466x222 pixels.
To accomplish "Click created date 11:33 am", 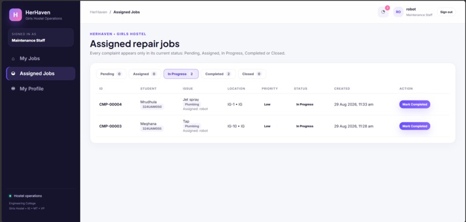I will coord(354,104).
